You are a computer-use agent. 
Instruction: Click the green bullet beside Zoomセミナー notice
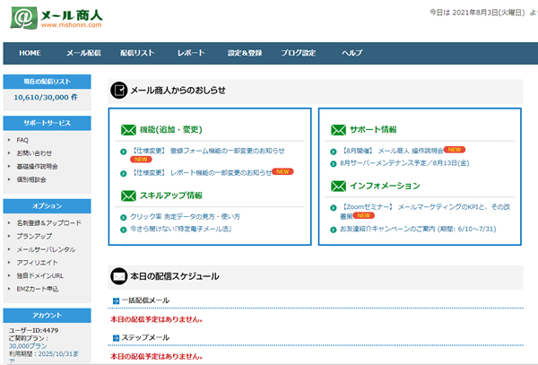tap(334, 208)
